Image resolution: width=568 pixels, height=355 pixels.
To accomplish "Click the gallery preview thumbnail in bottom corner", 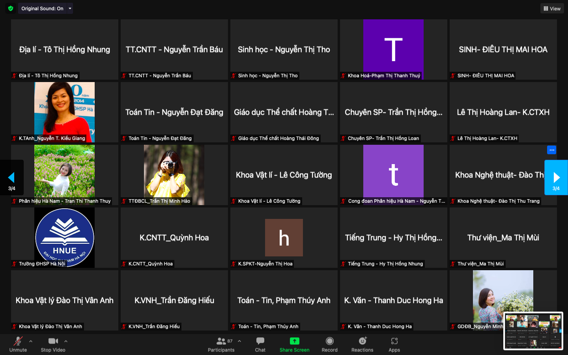I will coord(533,331).
